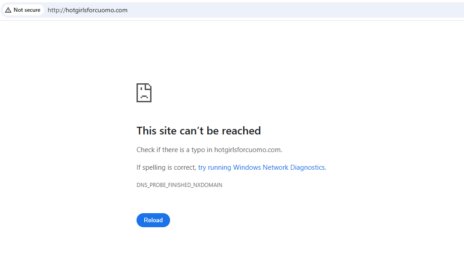The width and height of the screenshot is (464, 277).
Task: Select the "http://" prefix in the URL
Action: (x=56, y=10)
